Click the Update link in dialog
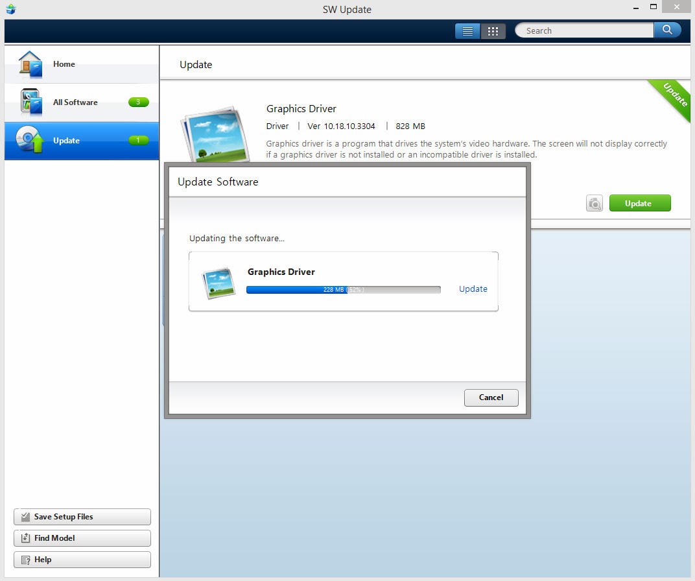This screenshot has height=581, width=695. click(473, 289)
